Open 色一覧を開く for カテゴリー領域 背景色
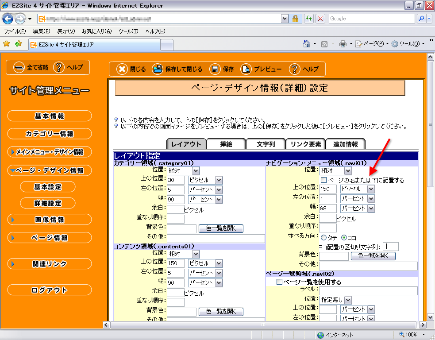Viewport: 435px width, 340px height. coord(221,228)
